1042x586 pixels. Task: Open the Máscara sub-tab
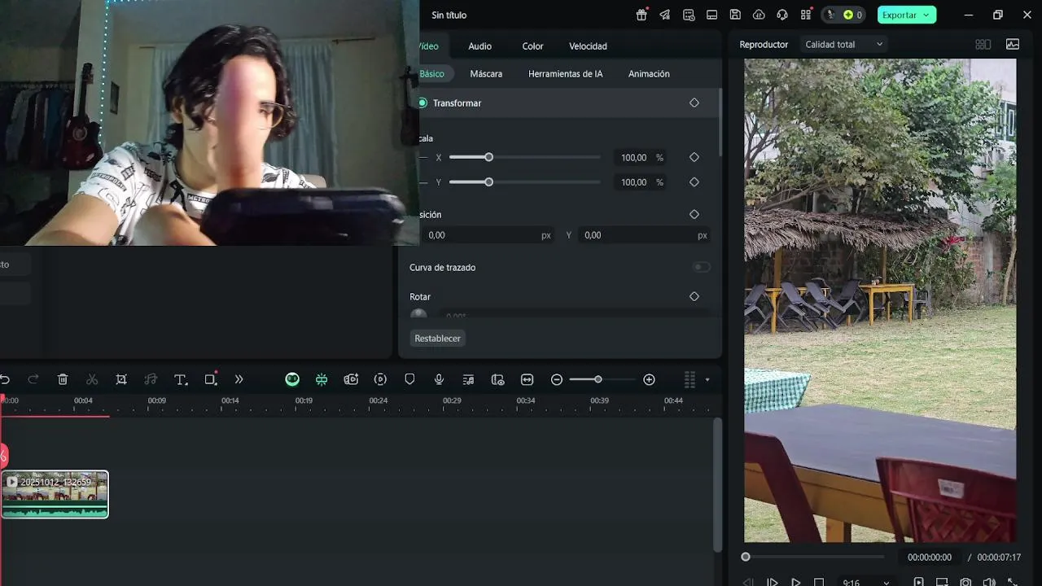point(486,74)
